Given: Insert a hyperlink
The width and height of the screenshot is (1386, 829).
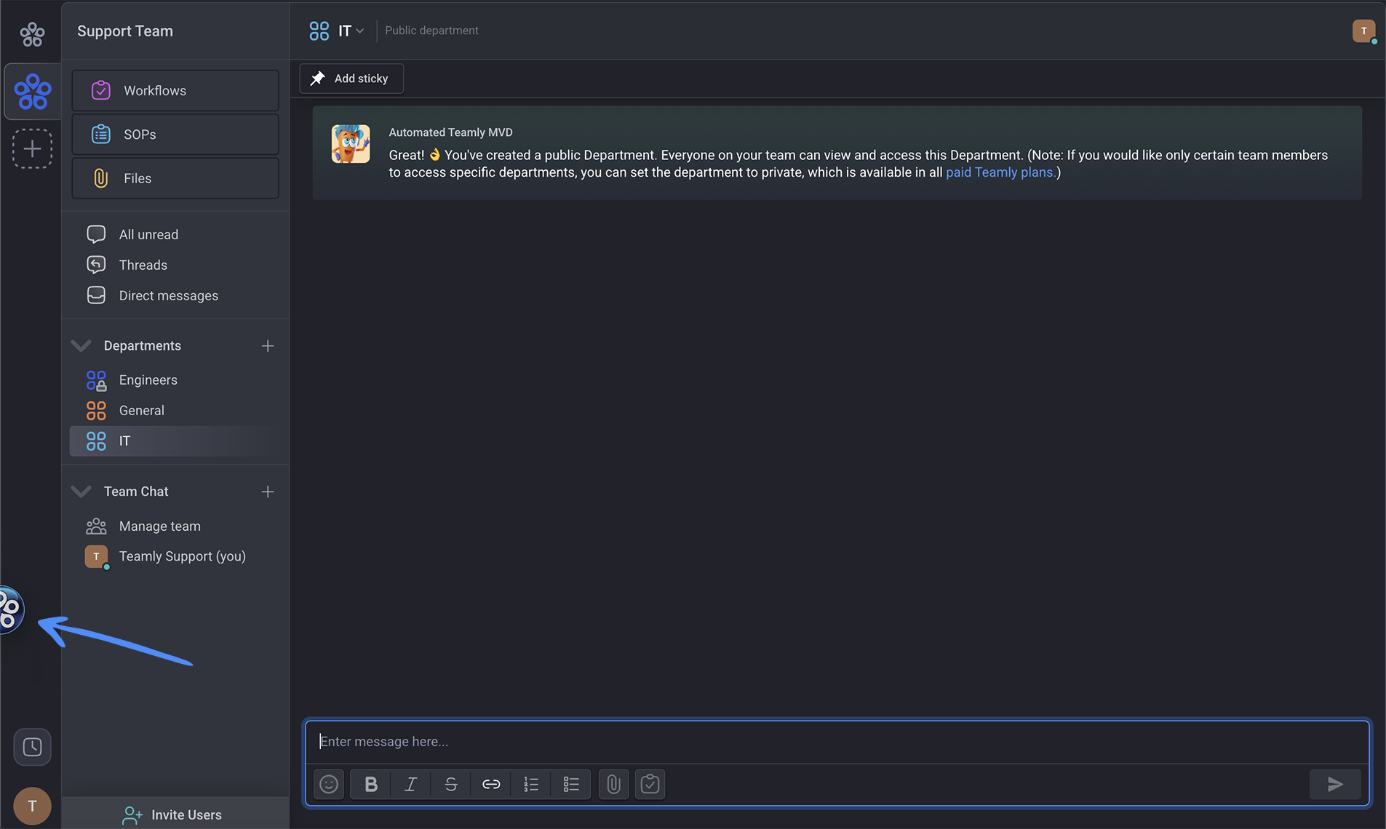Looking at the screenshot, I should tap(491, 784).
